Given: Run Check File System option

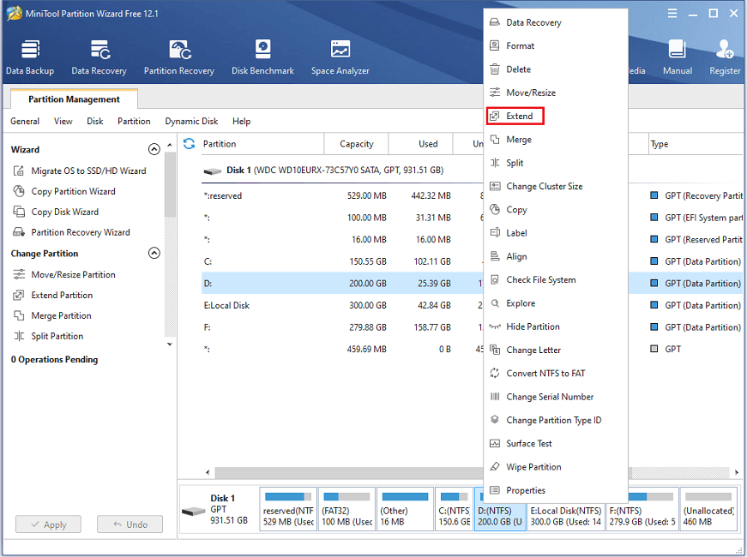Looking at the screenshot, I should pyautogui.click(x=556, y=279).
